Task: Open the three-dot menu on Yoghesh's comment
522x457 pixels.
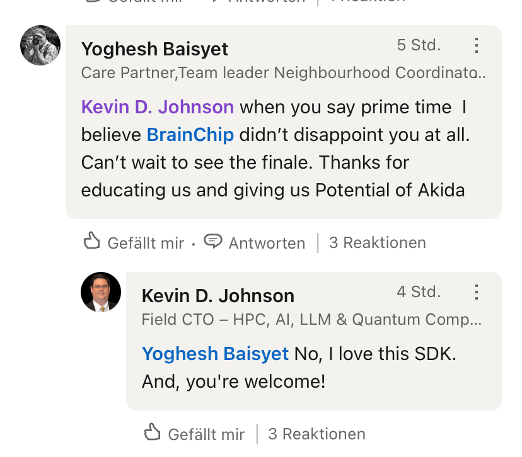Action: click(477, 45)
